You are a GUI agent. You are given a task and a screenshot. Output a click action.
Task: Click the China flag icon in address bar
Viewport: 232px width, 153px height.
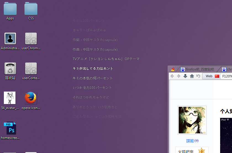[217, 76]
